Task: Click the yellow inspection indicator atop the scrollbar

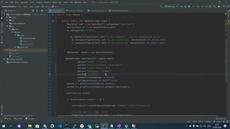Action: [226, 14]
